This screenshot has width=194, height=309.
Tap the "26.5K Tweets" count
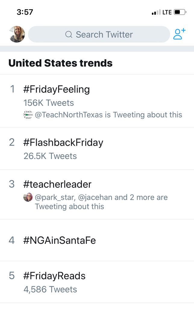[50, 156]
